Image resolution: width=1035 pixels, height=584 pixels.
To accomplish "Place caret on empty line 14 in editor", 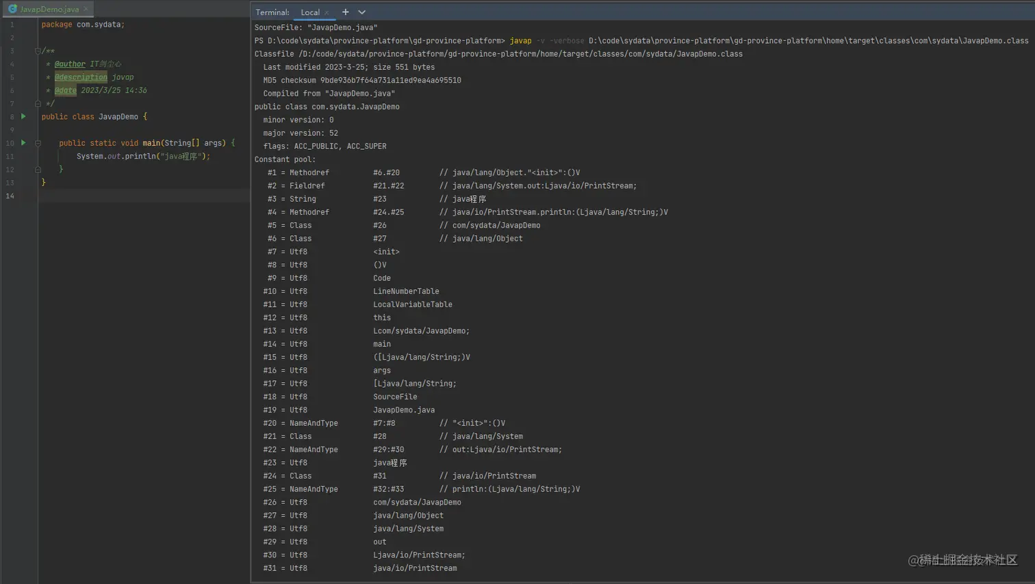I will tap(144, 196).
